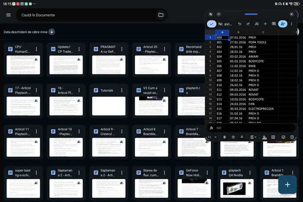This screenshot has width=303, height=202.
Task: Expand the horizontal alignment dropdown
Action: coord(253,137)
